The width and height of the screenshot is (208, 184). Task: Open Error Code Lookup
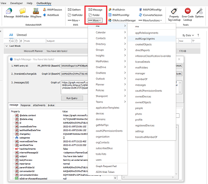[x=188, y=14]
